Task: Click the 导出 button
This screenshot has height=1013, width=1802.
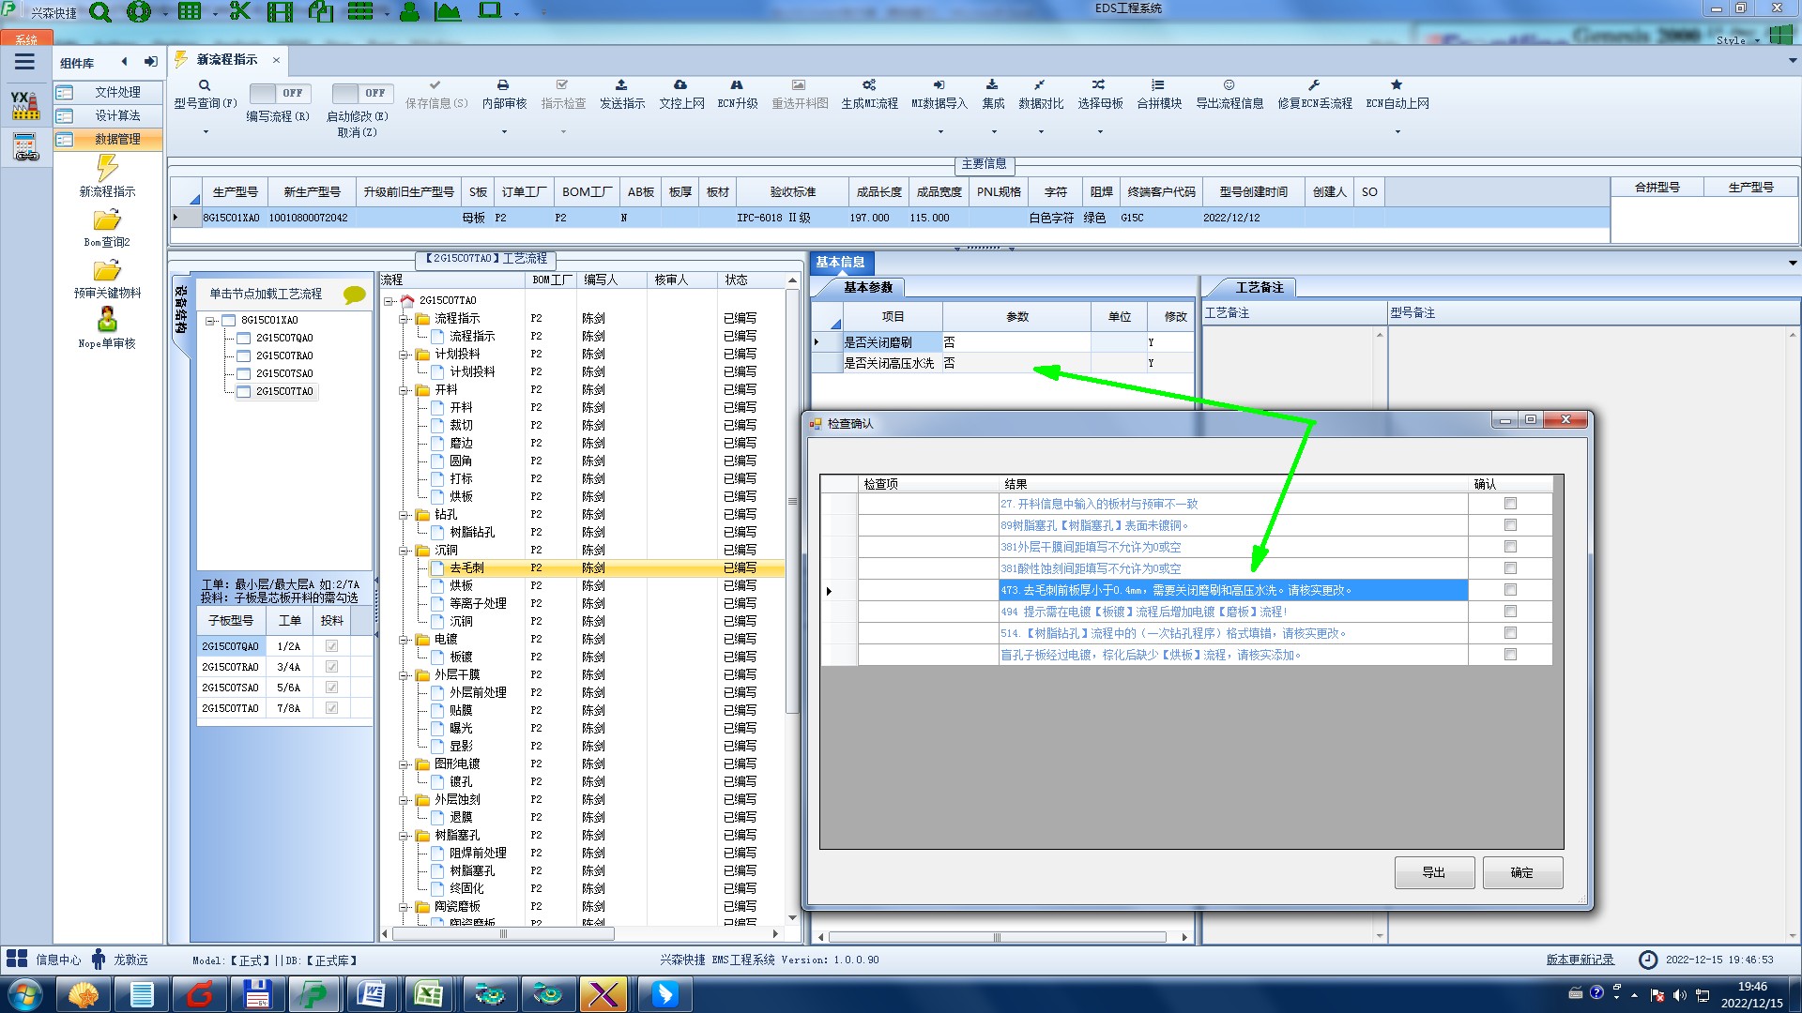Action: coord(1433,872)
